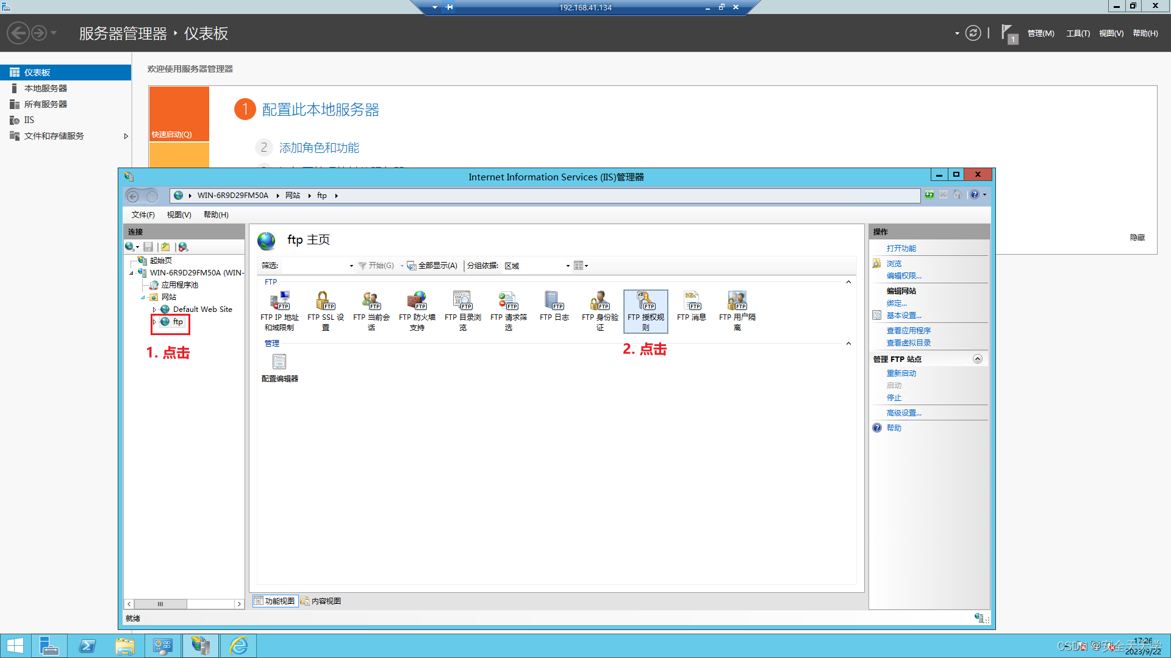Open the 分组依据 区域 dropdown
This screenshot has height=658, width=1171.
pyautogui.click(x=568, y=266)
